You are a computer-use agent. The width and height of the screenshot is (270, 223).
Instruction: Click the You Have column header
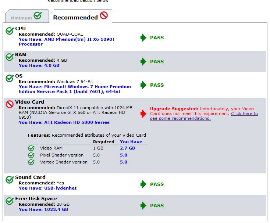pos(131,142)
